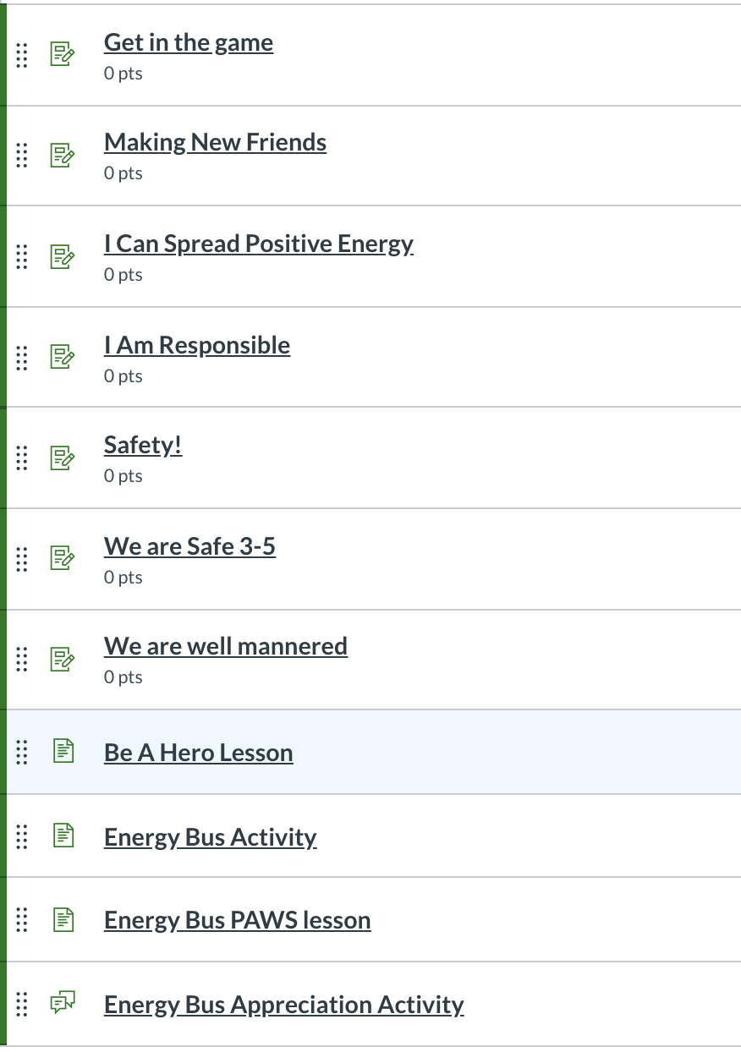
Task: Click the assignment icon next to Making New Friends
Action: (x=63, y=155)
